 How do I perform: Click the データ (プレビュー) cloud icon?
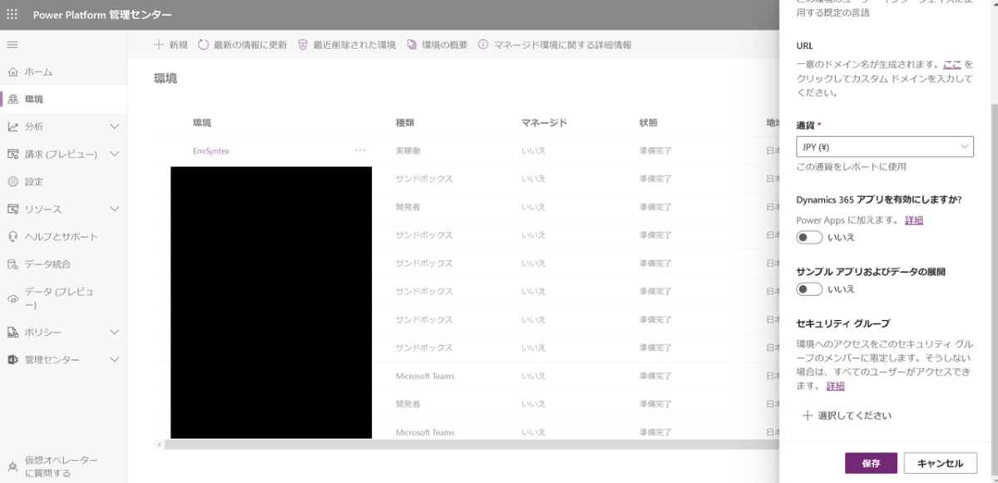(12, 298)
